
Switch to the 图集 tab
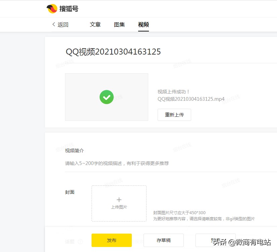pos(119,24)
